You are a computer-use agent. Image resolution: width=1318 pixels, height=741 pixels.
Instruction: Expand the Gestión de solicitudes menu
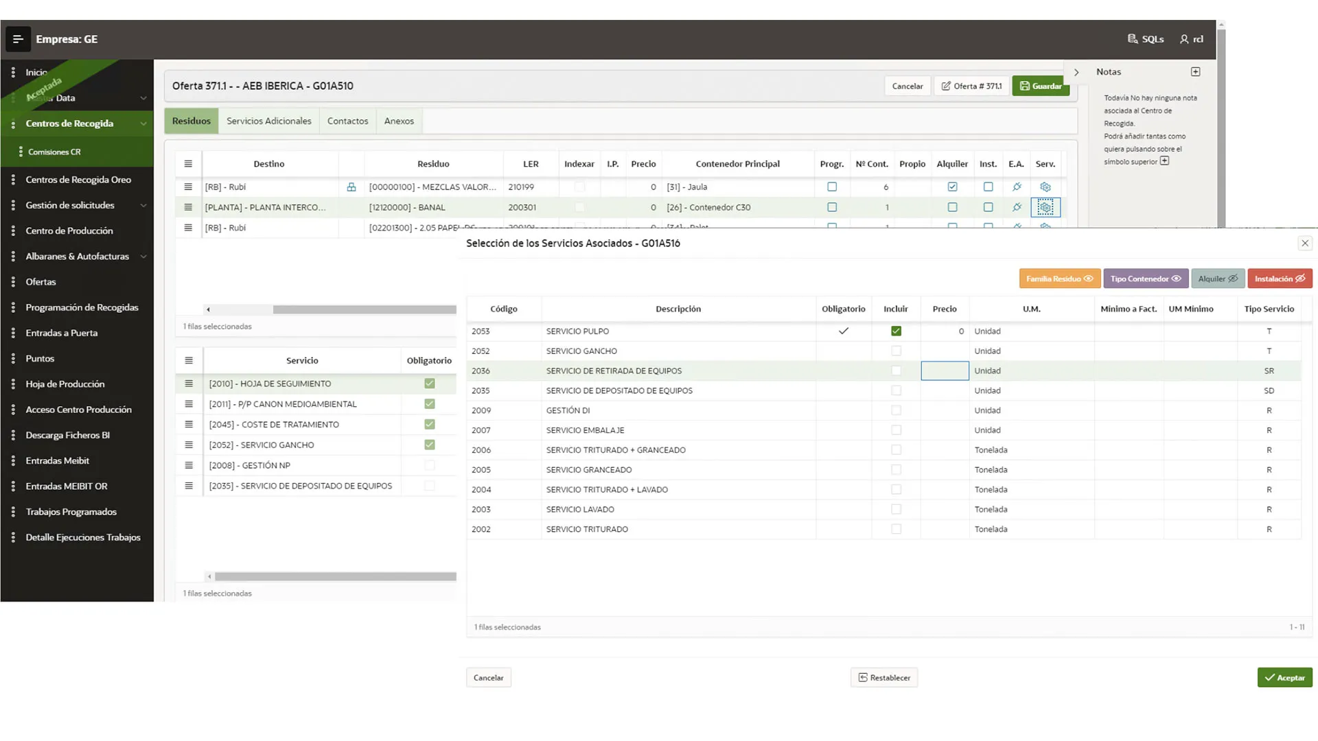pyautogui.click(x=143, y=205)
